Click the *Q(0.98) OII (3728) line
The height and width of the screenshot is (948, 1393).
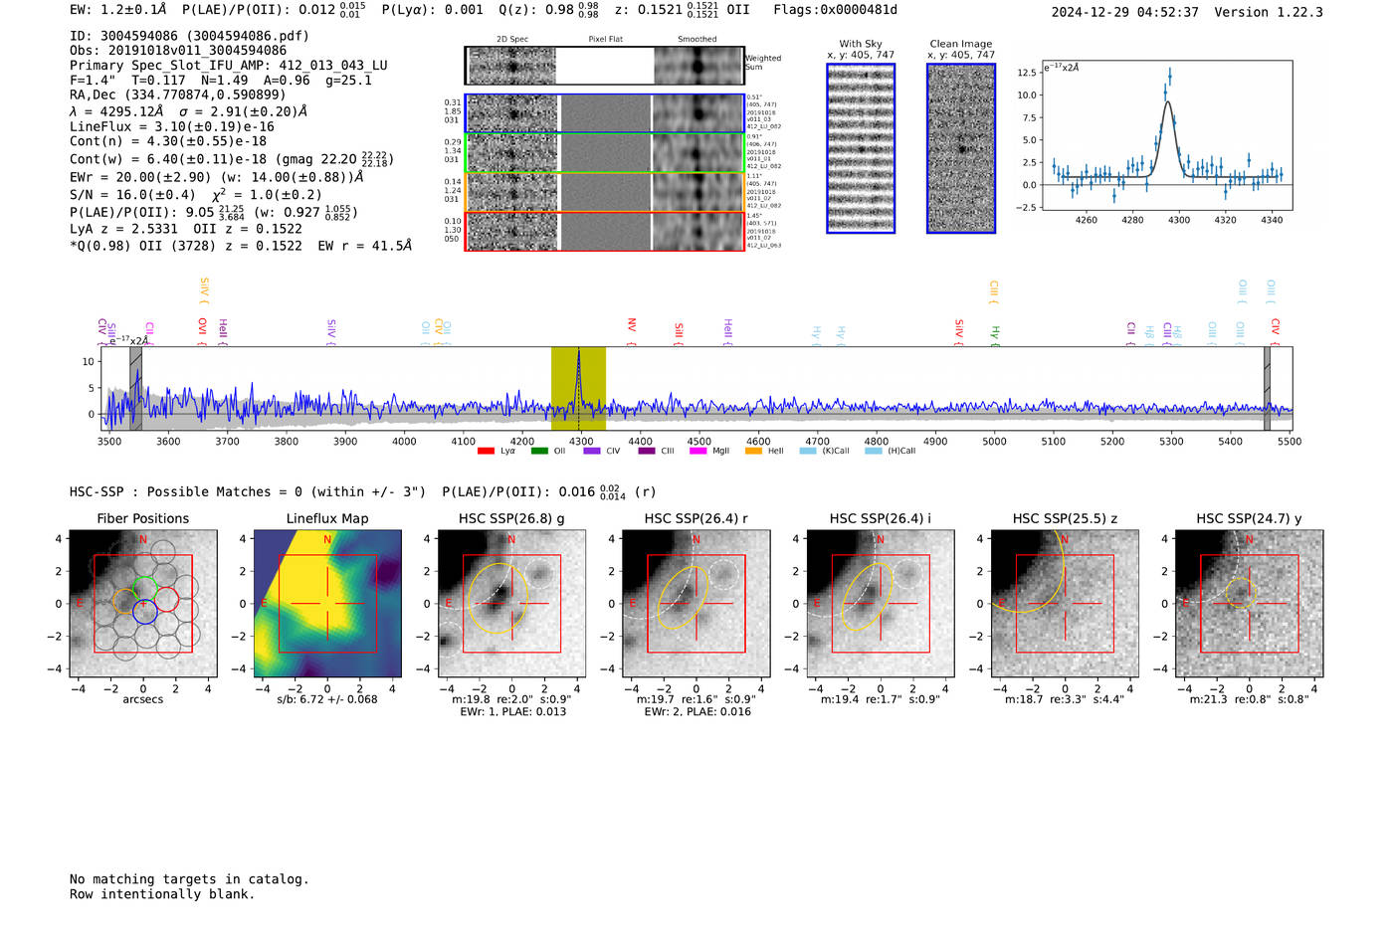click(x=240, y=246)
